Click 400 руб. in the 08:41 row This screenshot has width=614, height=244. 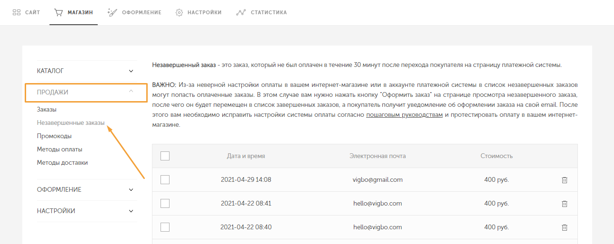click(x=497, y=203)
